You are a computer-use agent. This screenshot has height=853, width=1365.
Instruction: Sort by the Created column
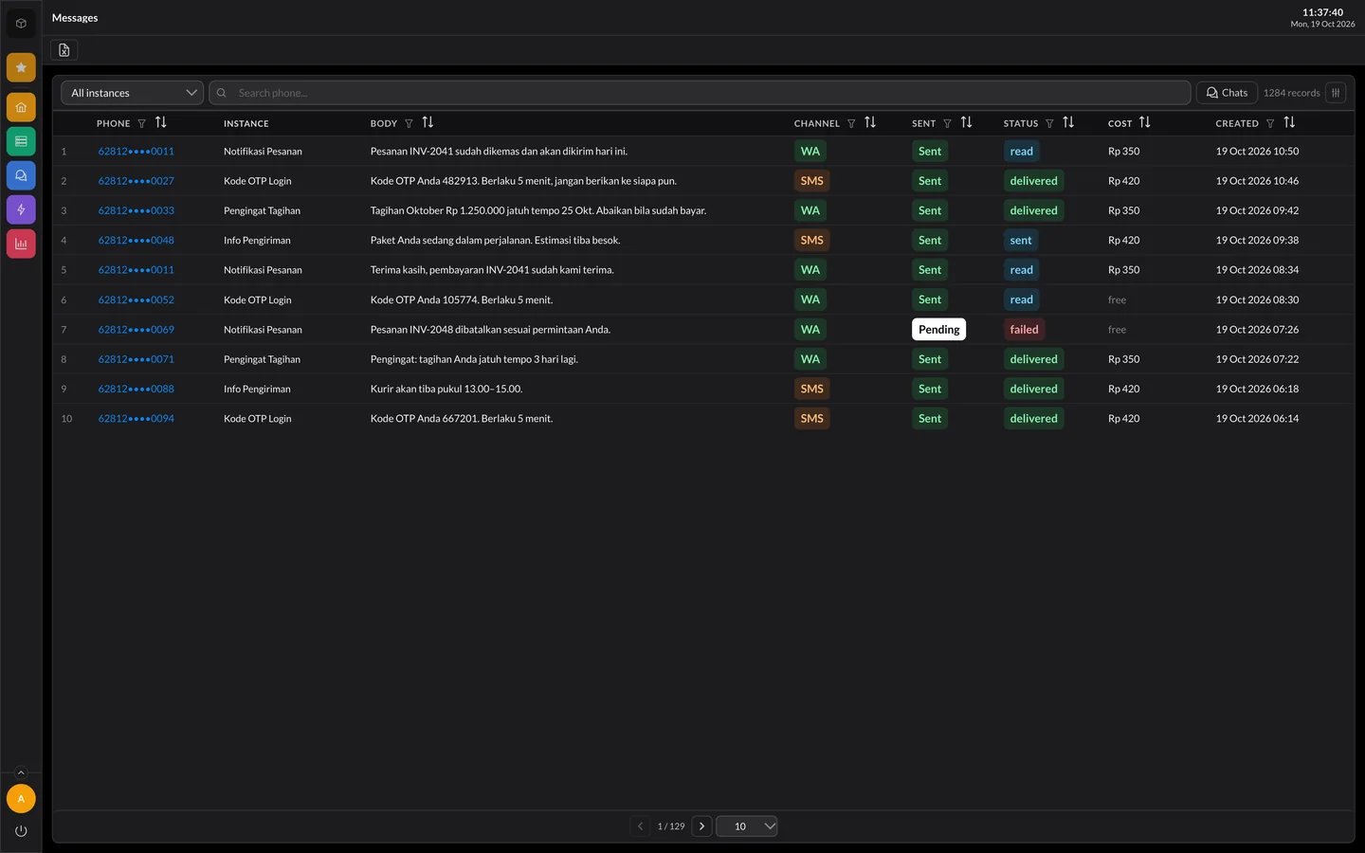click(1289, 122)
